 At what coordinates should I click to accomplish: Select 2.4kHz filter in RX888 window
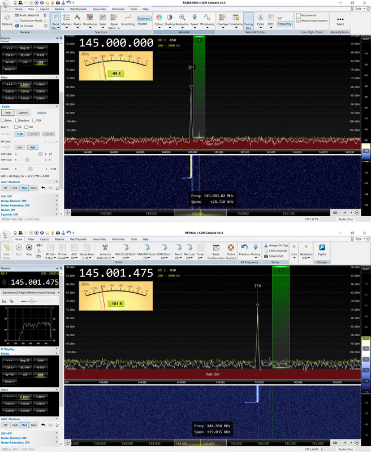[x=40, y=84]
